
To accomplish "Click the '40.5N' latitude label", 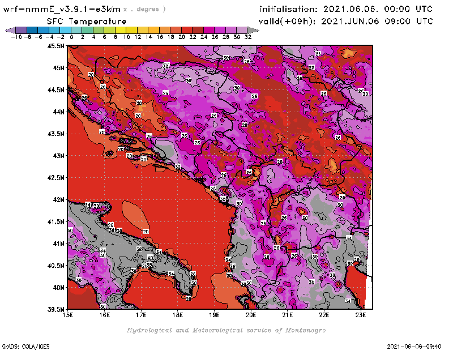I will pos(55,266).
